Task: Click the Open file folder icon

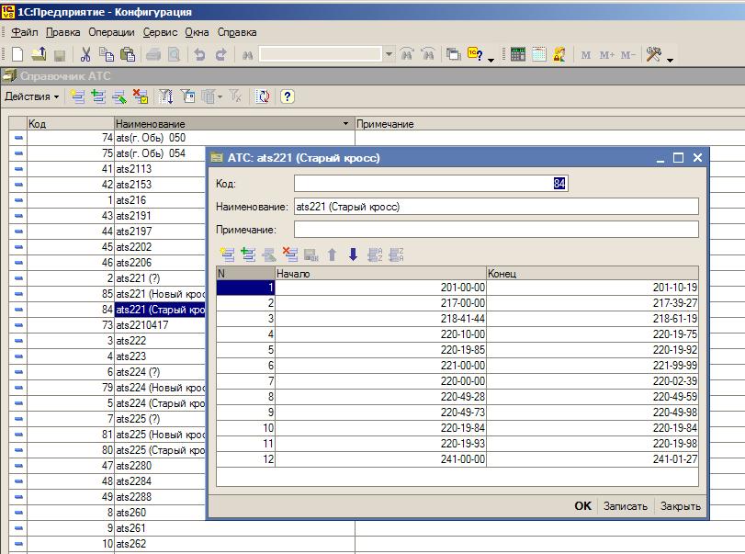Action: [39, 54]
